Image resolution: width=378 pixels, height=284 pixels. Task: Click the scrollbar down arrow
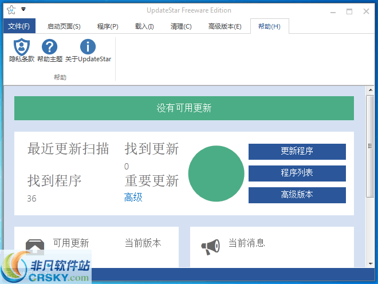pyautogui.click(x=371, y=264)
